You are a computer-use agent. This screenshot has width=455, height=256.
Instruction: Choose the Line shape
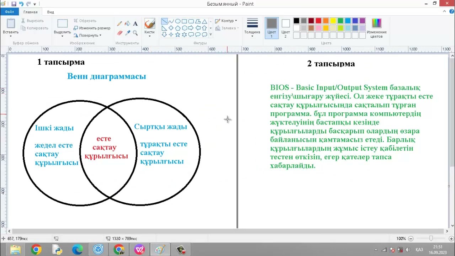164,21
